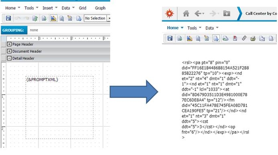Collapse the Detail Header section

(9, 58)
